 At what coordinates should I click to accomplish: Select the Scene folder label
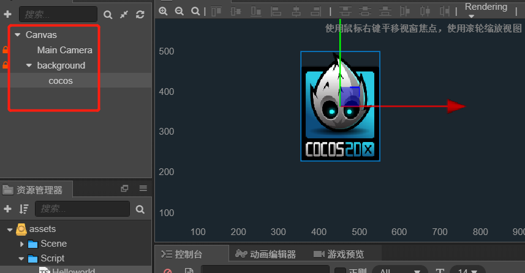click(x=53, y=244)
